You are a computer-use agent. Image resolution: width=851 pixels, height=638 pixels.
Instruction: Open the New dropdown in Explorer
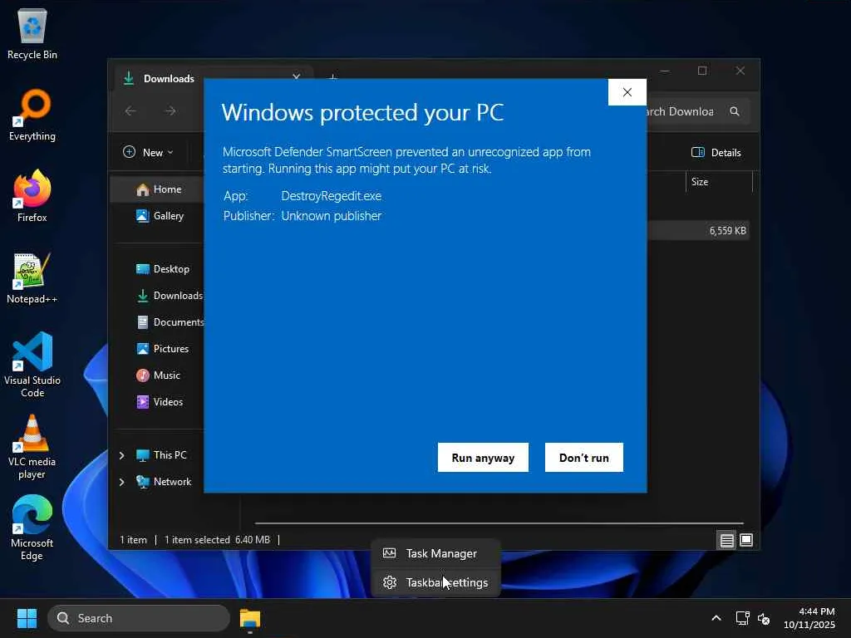[148, 153]
